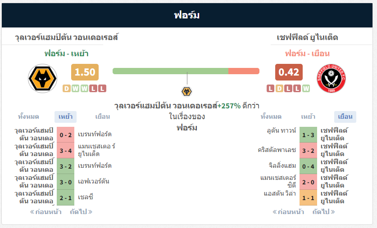Click Wolves' first form badge 'D'
Image resolution: width=377 pixels, height=228 pixels.
(x=67, y=88)
